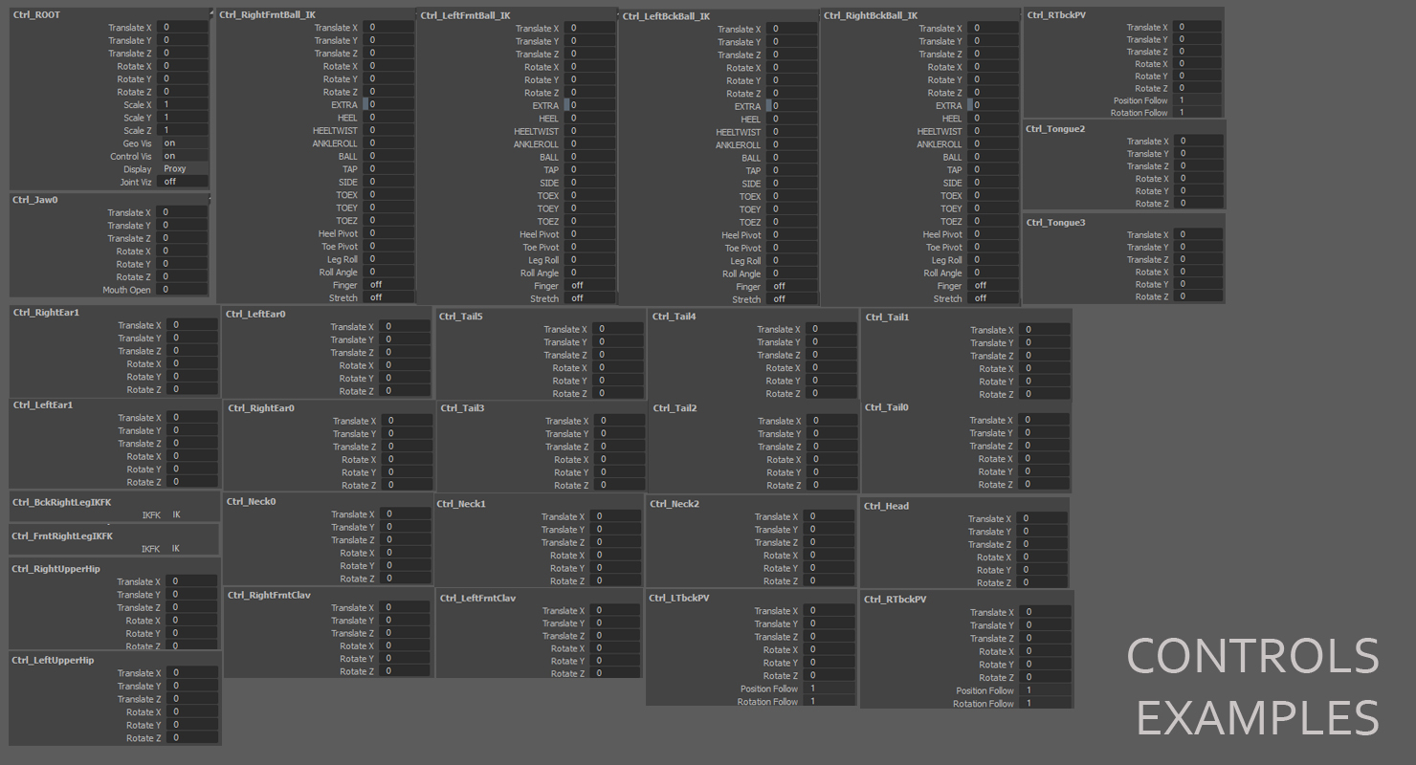Click Rotate X field in Ctrl_LeftFrntClav
1416x765 pixels.
(617, 648)
